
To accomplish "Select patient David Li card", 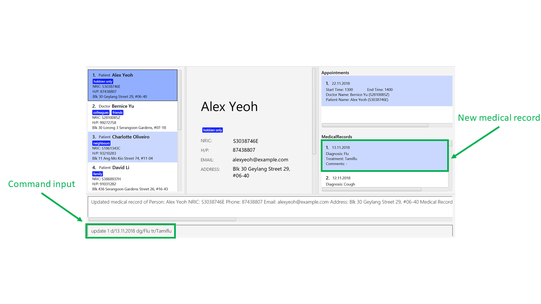I will pyautogui.click(x=132, y=177).
